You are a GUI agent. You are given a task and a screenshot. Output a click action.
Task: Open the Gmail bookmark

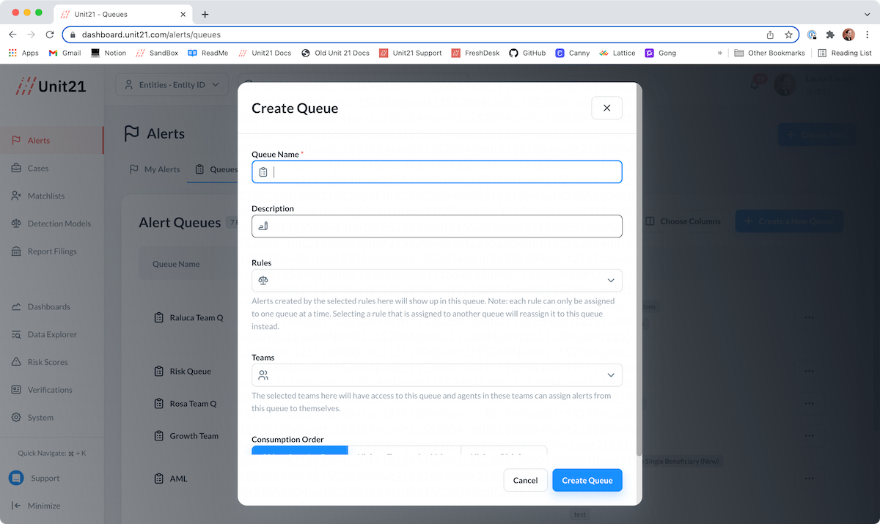coord(65,53)
